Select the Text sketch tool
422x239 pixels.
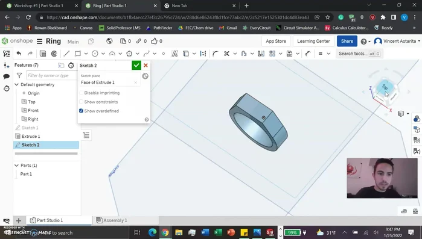(x=174, y=54)
